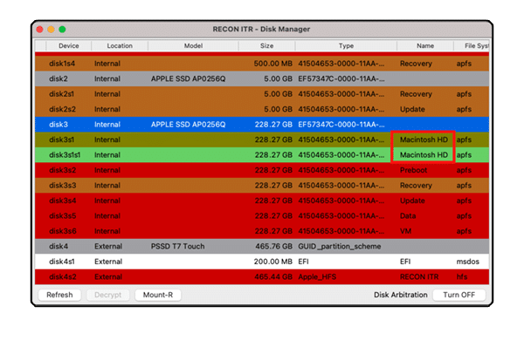
Task: Sort by the Model column header
Action: pos(193,45)
